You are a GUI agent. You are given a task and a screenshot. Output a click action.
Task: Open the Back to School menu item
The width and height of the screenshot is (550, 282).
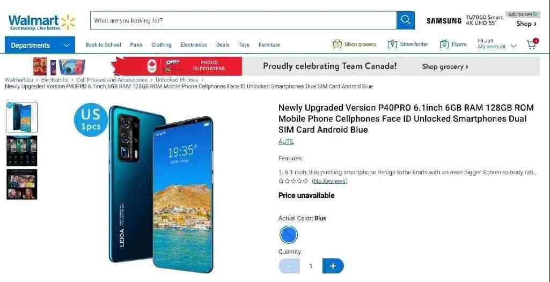(103, 45)
